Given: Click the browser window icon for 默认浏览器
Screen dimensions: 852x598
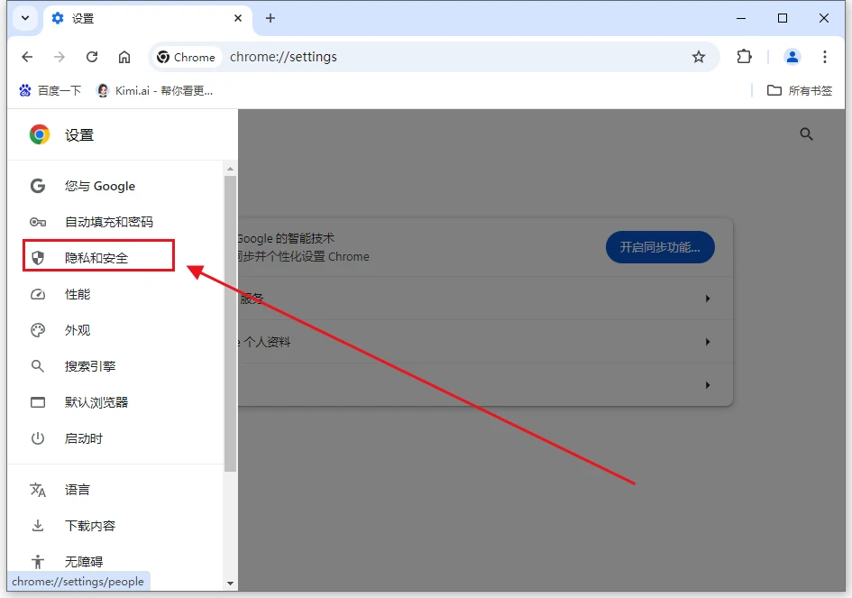Looking at the screenshot, I should point(38,402).
